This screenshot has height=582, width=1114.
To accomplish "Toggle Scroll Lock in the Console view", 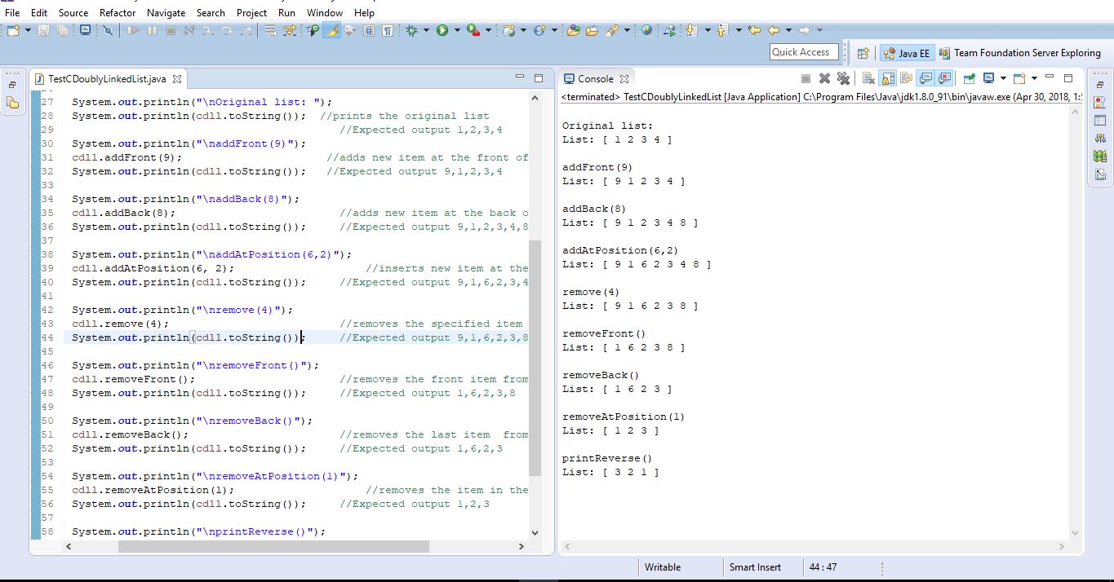I will click(x=886, y=78).
